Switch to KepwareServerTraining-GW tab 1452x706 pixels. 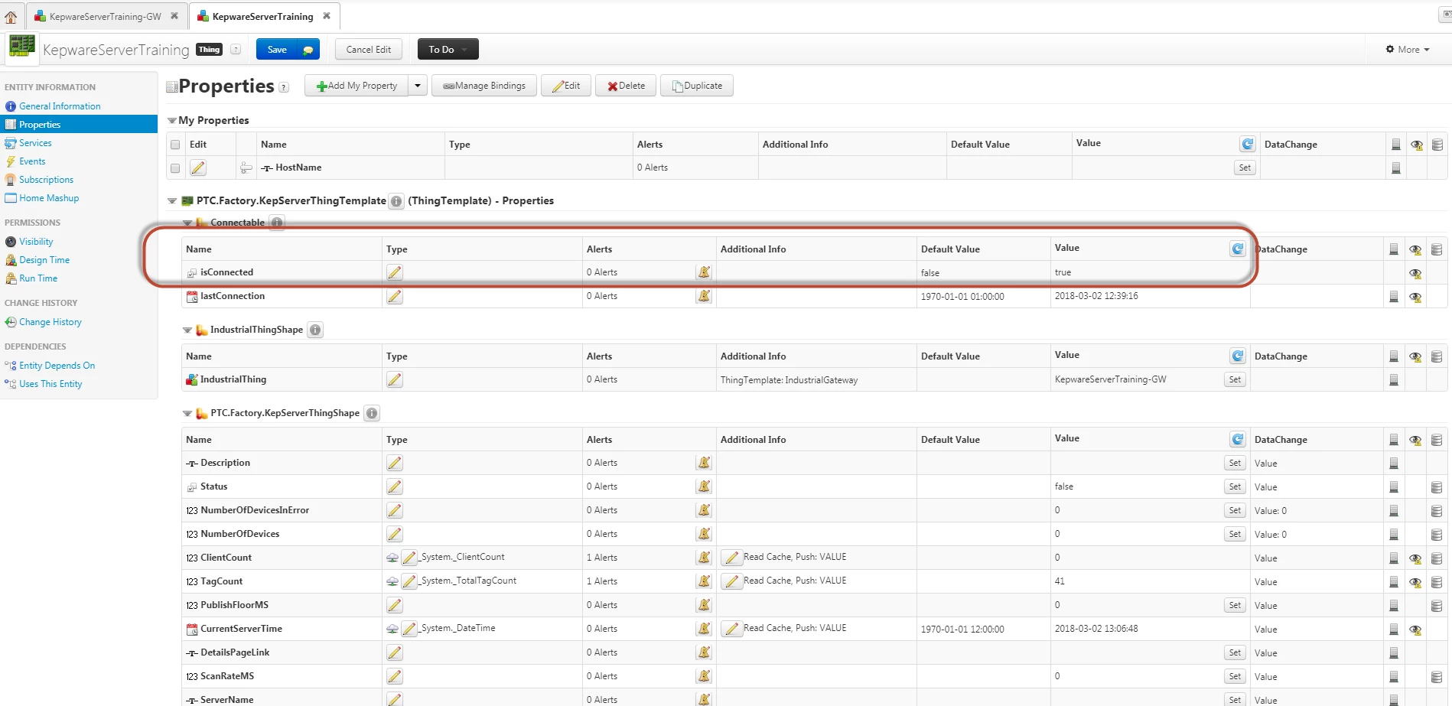click(105, 16)
